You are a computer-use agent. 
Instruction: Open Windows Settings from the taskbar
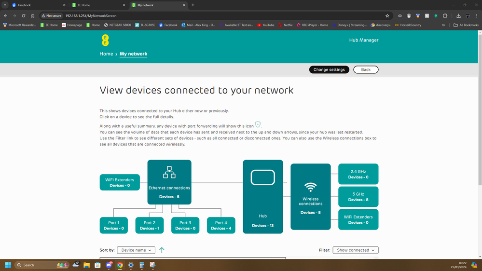[x=131, y=265]
